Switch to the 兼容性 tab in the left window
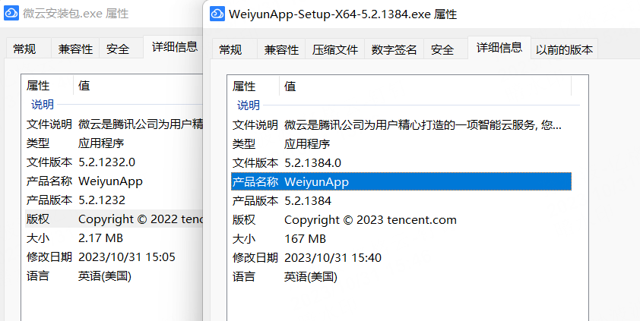Viewport: 640px width, 321px height. click(x=75, y=49)
